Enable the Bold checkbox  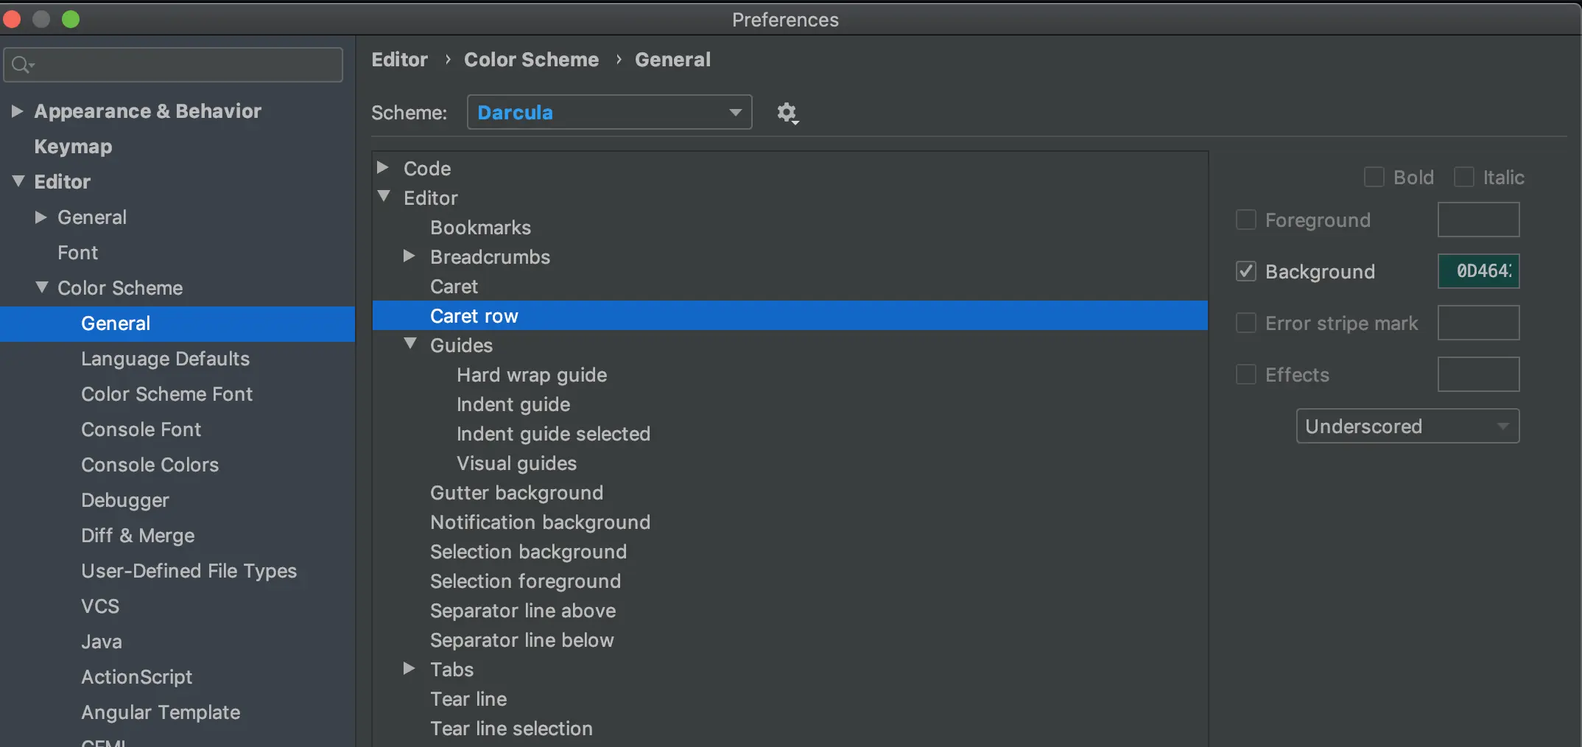1374,178
